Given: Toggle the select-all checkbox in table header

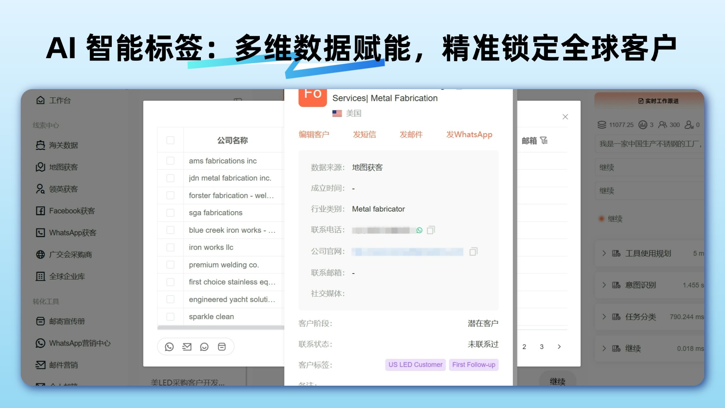Looking at the screenshot, I should 170,141.
